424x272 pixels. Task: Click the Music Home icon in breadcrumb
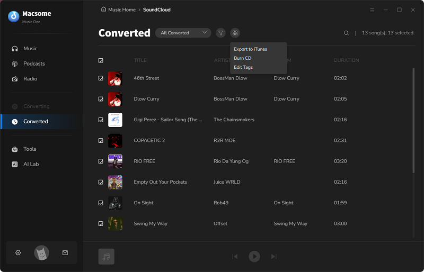pos(103,10)
